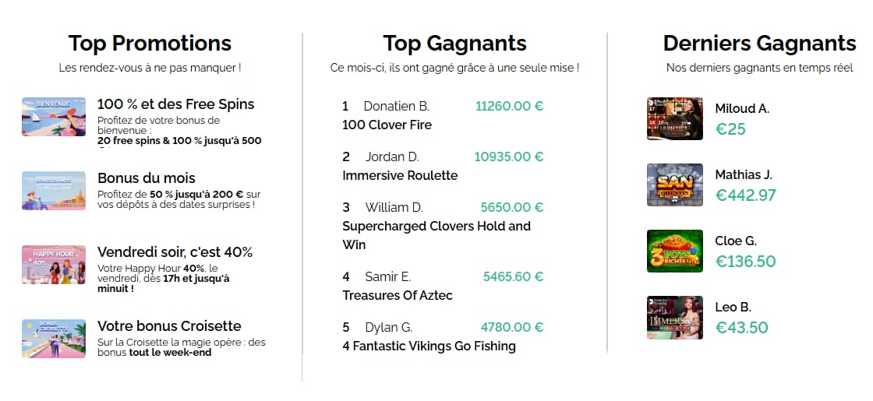Image resolution: width=873 pixels, height=401 pixels.
Task: Open the 'Bonus du mois' promotion title
Action: [147, 178]
